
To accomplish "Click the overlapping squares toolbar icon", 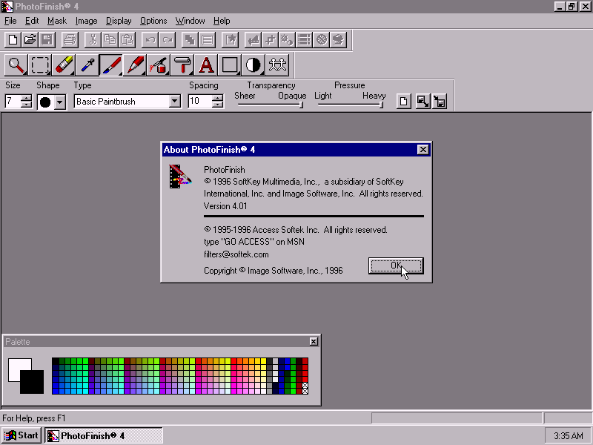I will 190,40.
